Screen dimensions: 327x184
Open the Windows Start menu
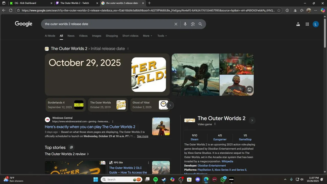tap(96, 179)
